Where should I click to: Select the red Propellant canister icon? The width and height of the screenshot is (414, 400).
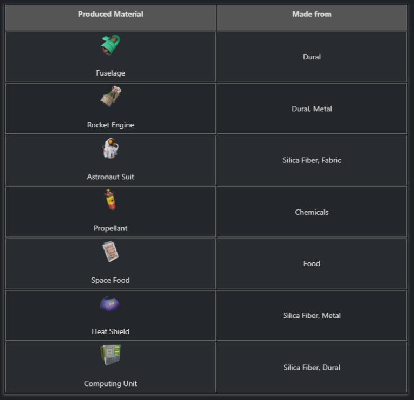click(111, 200)
